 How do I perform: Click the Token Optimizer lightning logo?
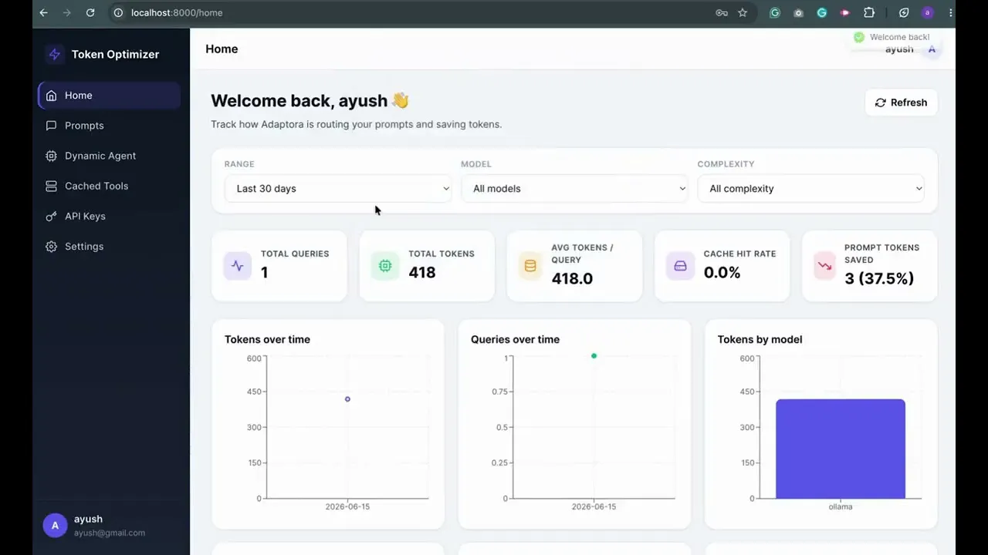pos(54,54)
